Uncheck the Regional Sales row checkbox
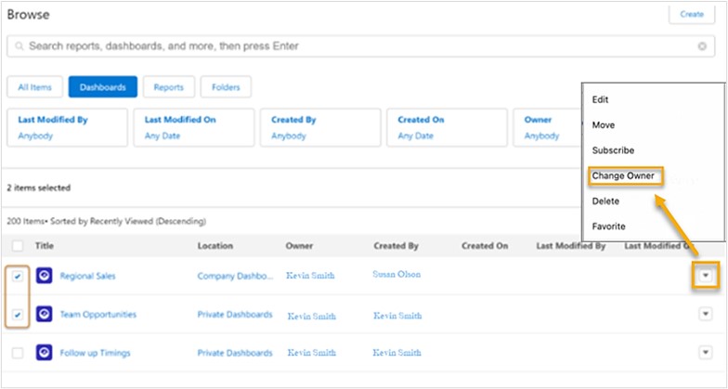Image resolution: width=728 pixels, height=389 pixels. point(18,276)
